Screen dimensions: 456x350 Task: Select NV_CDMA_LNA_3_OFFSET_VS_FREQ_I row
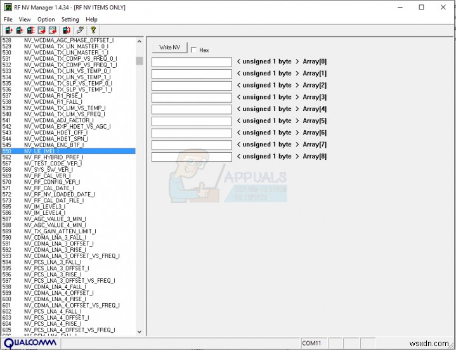(68, 256)
